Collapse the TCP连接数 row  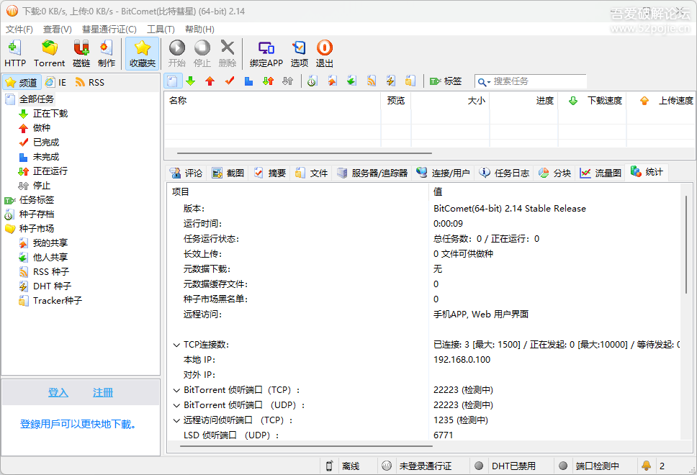pos(176,345)
